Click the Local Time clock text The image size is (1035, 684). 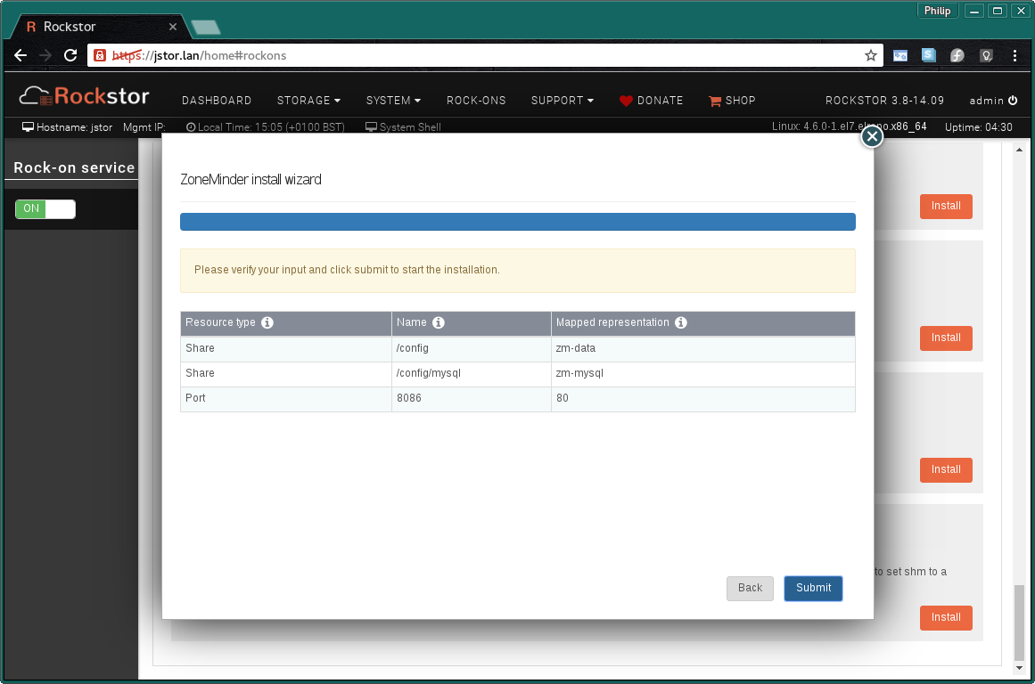(266, 127)
